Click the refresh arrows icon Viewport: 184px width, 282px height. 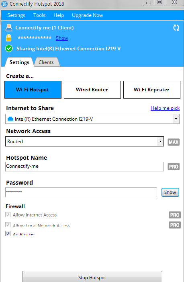click(x=176, y=28)
